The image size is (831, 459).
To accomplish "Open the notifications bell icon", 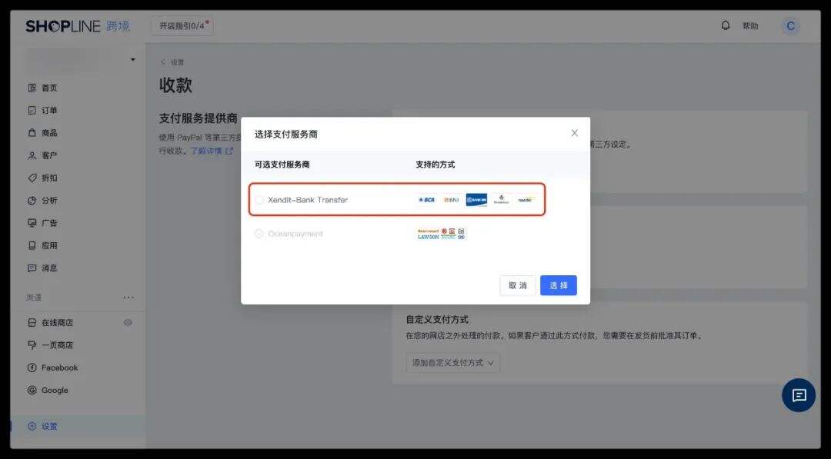I will click(x=724, y=25).
